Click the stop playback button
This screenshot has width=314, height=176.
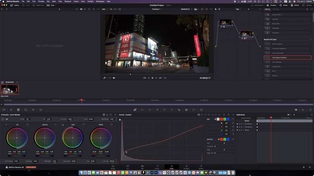coord(153,78)
